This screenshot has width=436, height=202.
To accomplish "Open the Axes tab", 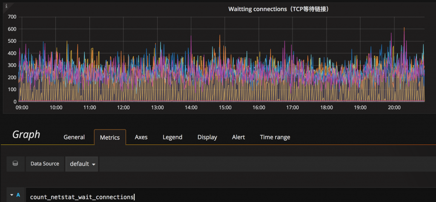I will tap(141, 137).
